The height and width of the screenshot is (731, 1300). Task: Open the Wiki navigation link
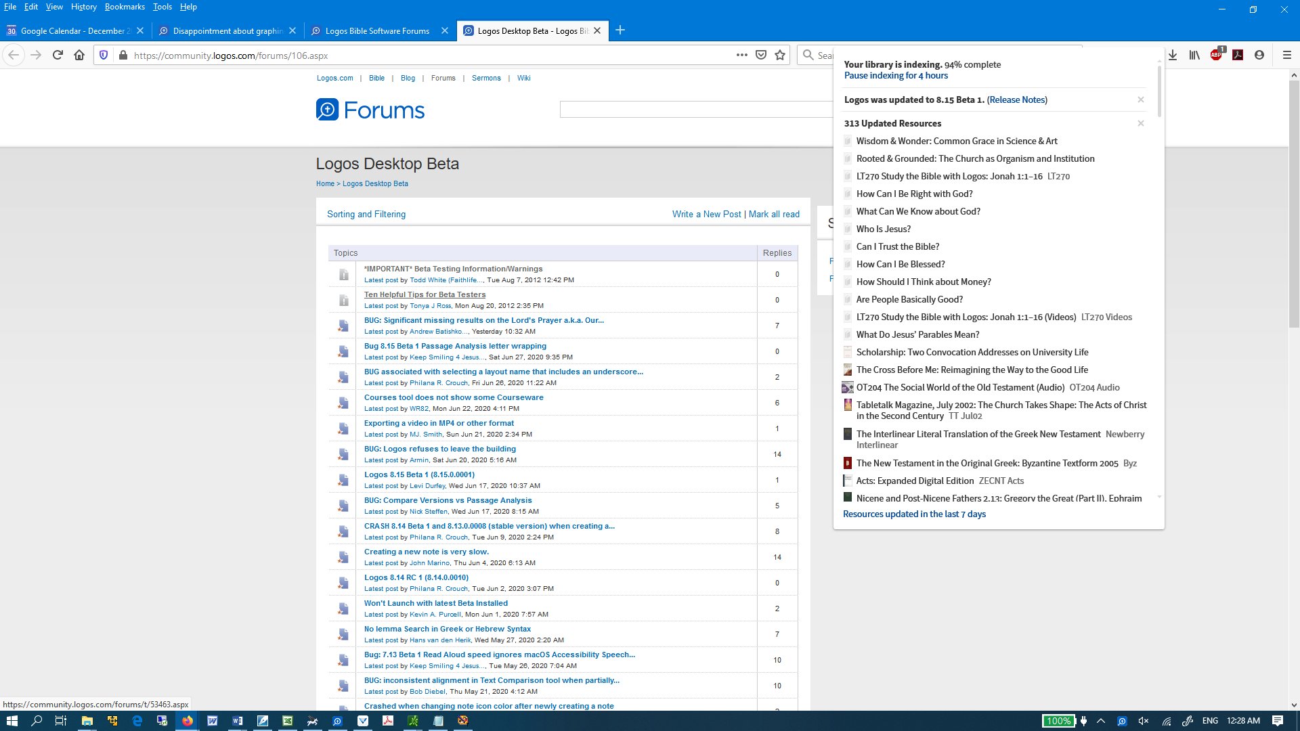click(x=523, y=78)
